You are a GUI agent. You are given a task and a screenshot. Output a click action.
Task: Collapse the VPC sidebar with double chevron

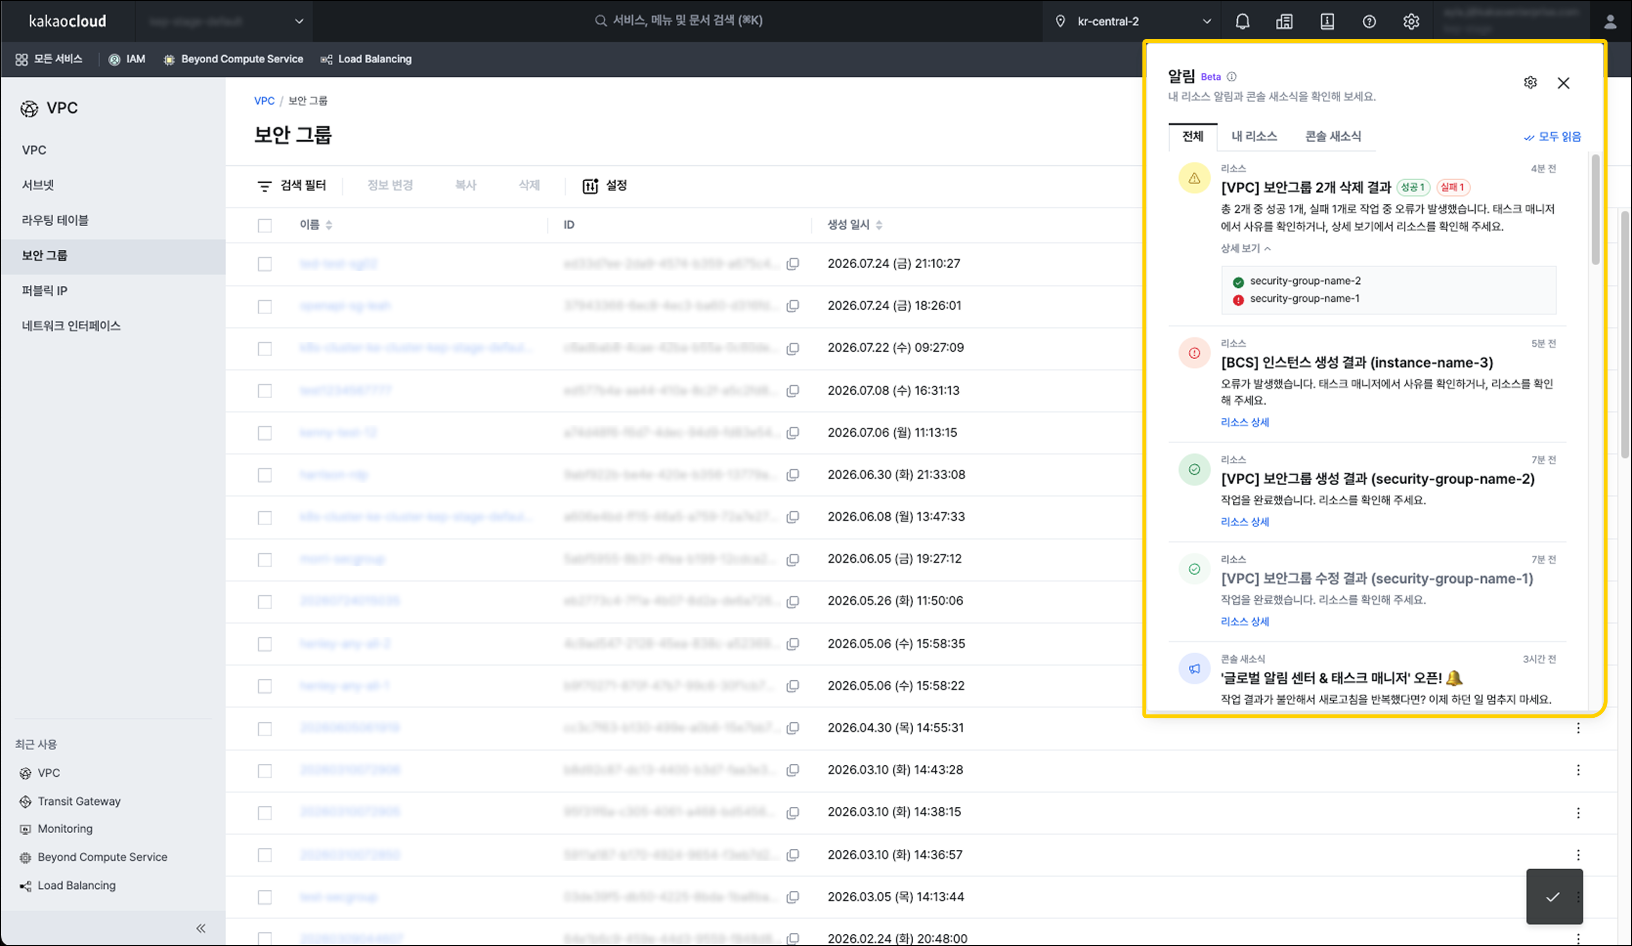[x=201, y=928]
